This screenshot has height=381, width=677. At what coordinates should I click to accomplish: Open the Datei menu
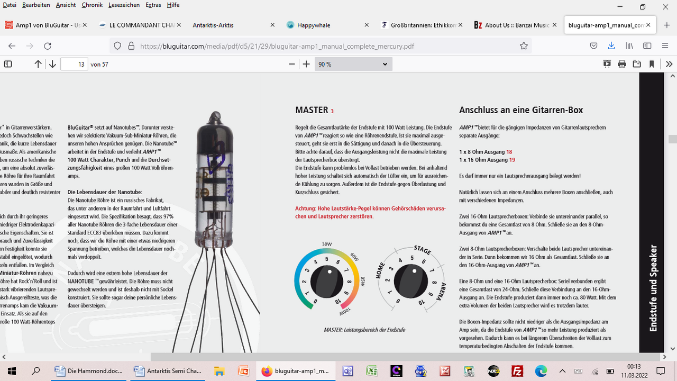tap(10, 5)
